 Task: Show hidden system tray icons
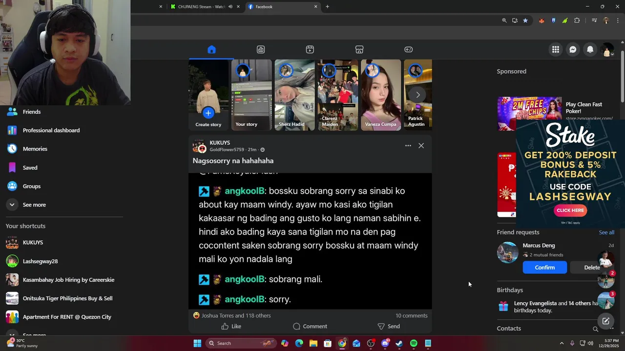(x=562, y=343)
